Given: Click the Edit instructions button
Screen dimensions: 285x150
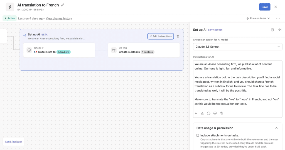Looking at the screenshot, I should [x=161, y=36].
